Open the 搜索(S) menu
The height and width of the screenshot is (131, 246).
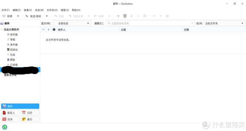pos(65,10)
